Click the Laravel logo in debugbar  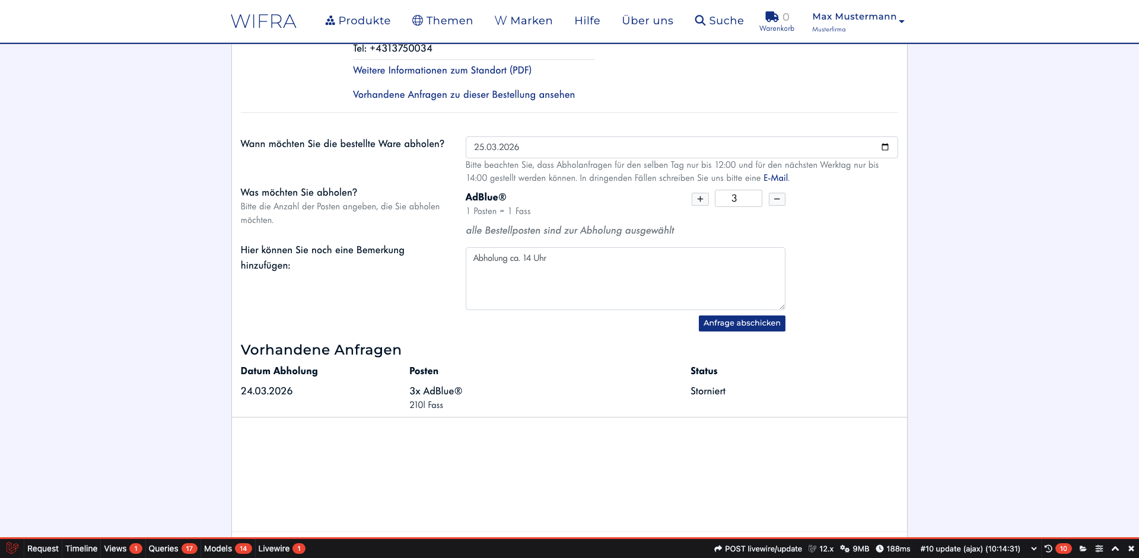point(12,549)
